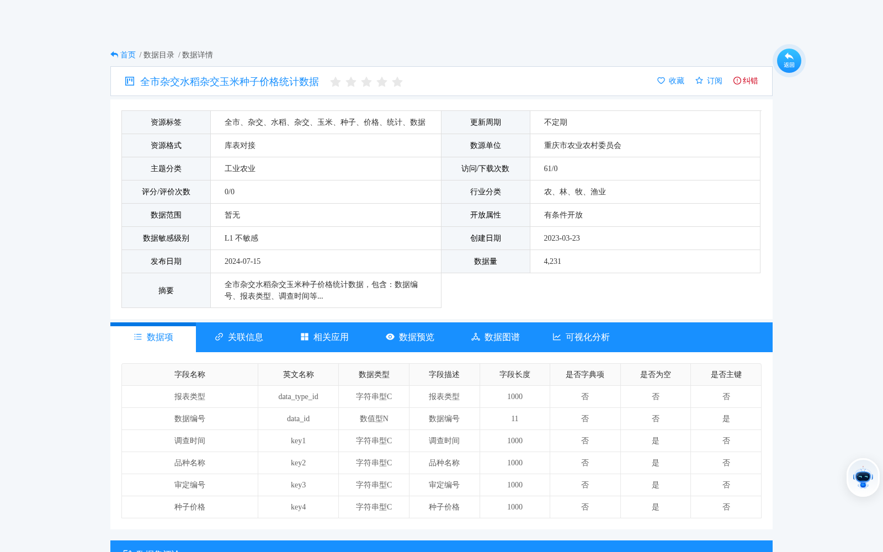Click the 审定编号 field name cell

click(x=190, y=485)
